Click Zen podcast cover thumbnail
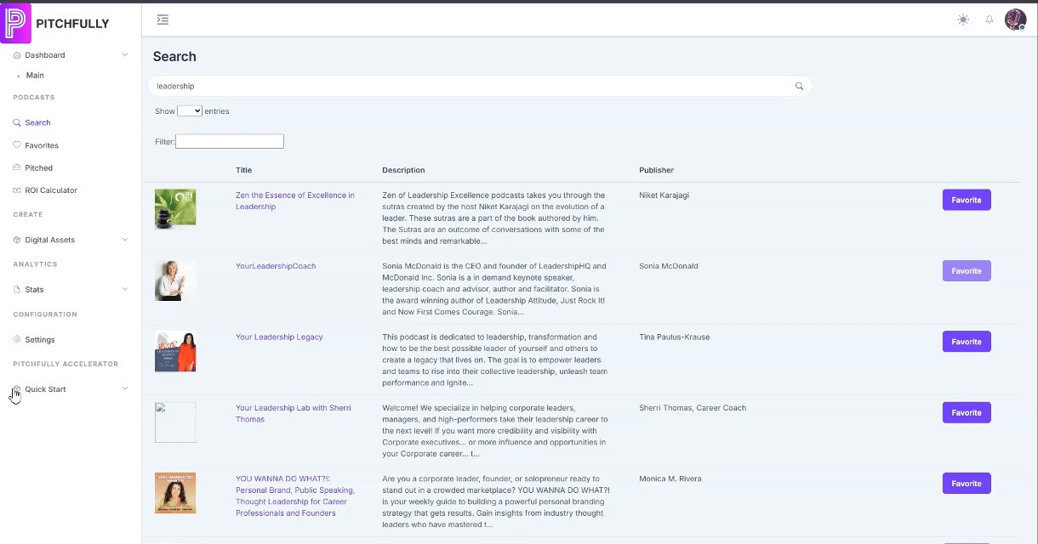 [x=175, y=208]
